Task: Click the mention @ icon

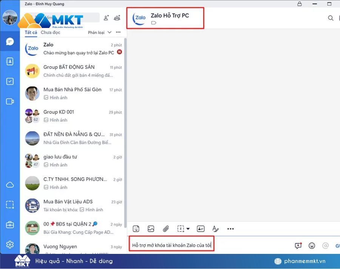Action: pyautogui.click(x=326, y=246)
